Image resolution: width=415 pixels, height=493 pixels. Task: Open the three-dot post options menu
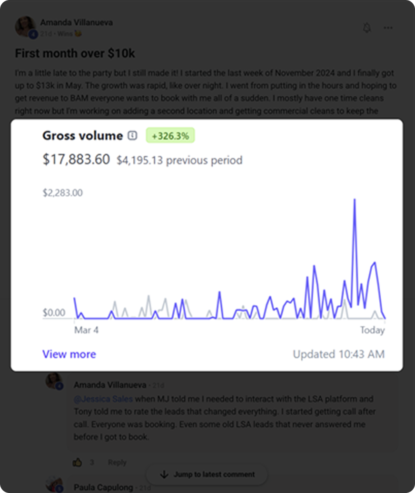(388, 28)
